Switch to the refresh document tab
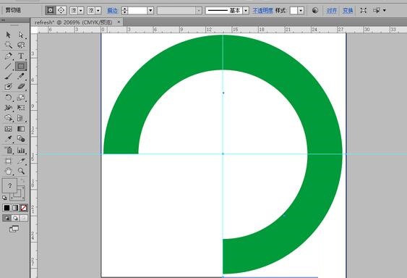This screenshot has width=407, height=278. pos(74,22)
